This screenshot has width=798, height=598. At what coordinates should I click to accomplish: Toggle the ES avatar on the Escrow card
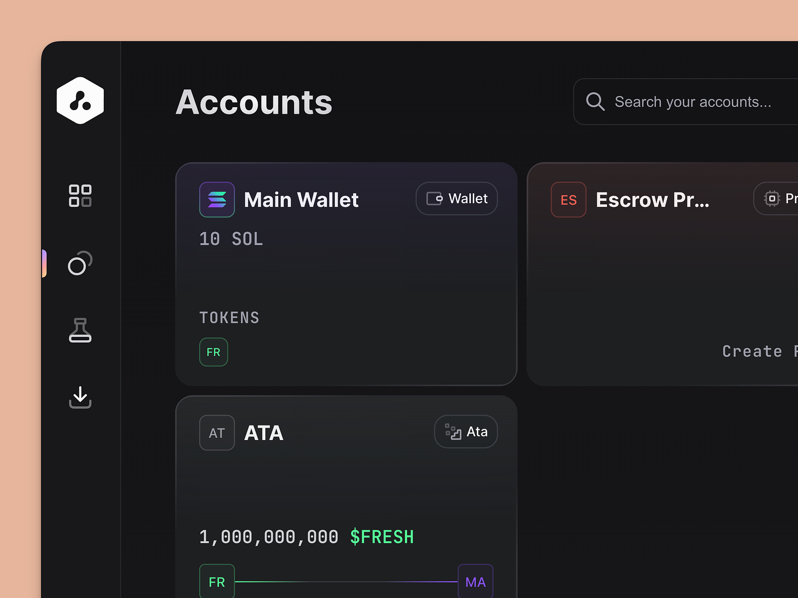click(x=568, y=199)
